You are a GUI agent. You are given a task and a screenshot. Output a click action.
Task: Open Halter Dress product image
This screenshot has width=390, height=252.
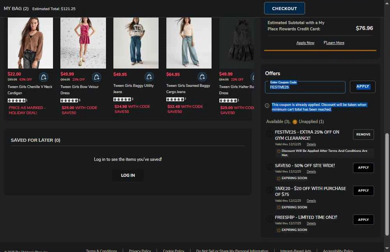click(x=236, y=43)
